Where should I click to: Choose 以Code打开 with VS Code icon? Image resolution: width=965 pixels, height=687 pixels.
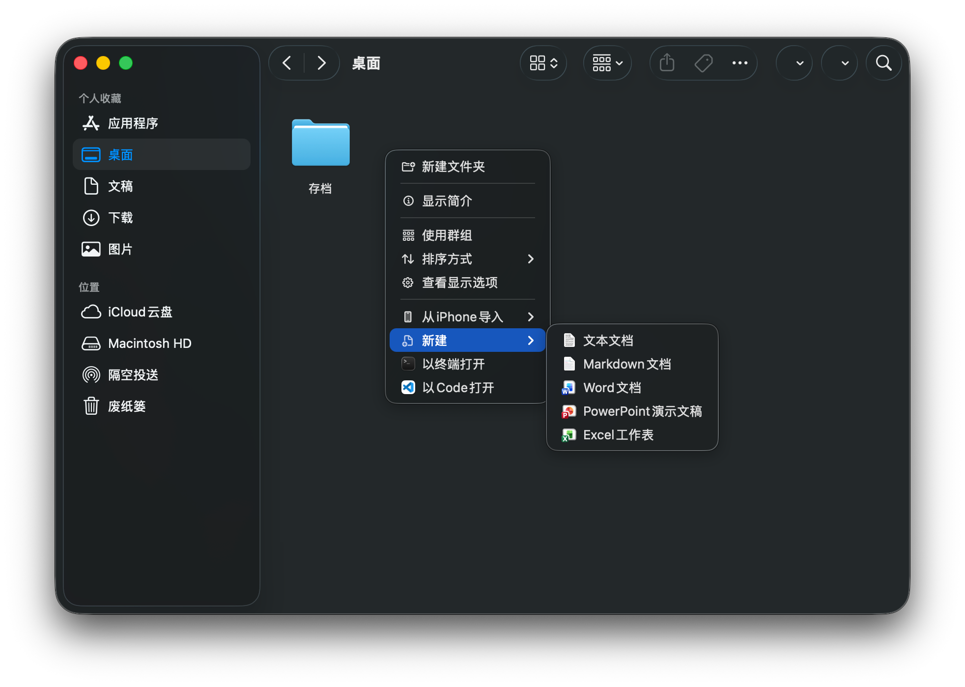[467, 388]
